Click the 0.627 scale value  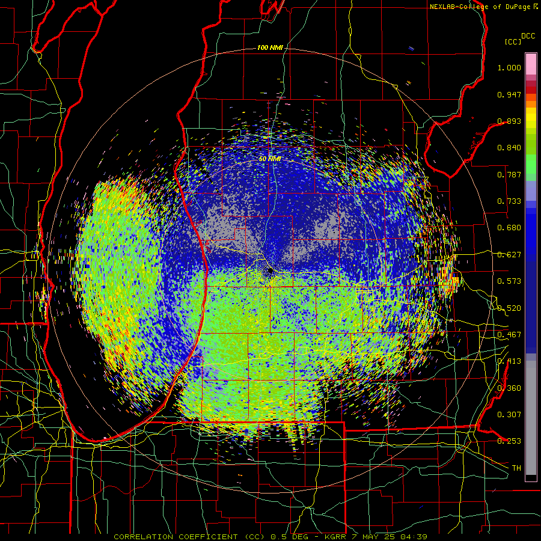pyautogui.click(x=509, y=255)
